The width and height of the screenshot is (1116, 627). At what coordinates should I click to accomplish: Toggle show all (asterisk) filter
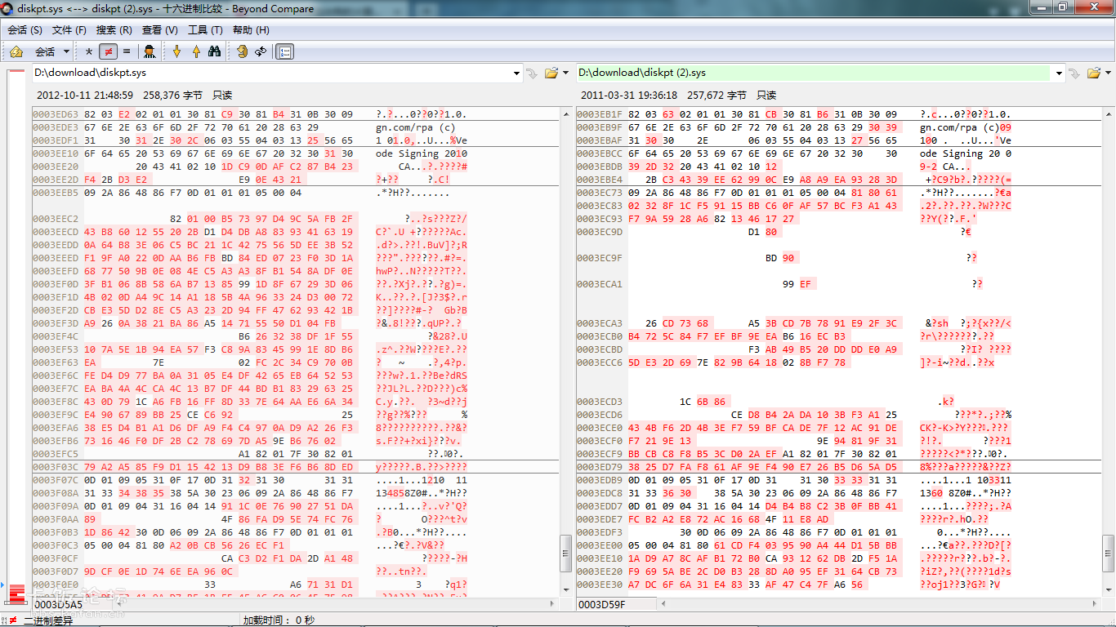pos(89,51)
